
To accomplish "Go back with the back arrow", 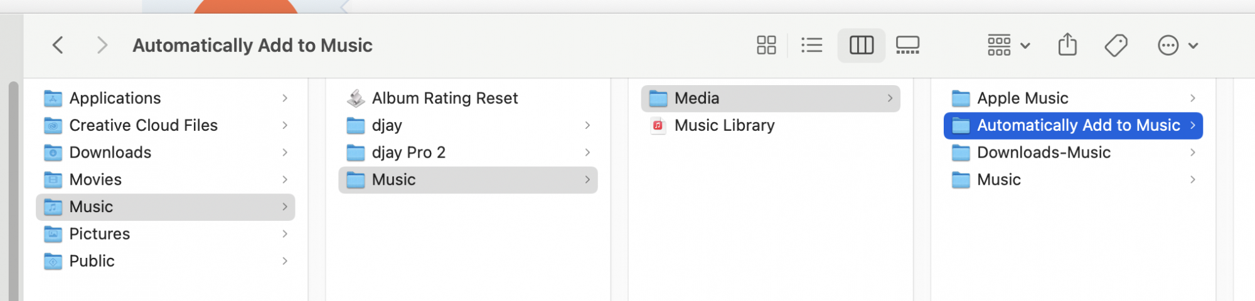I will click(58, 45).
